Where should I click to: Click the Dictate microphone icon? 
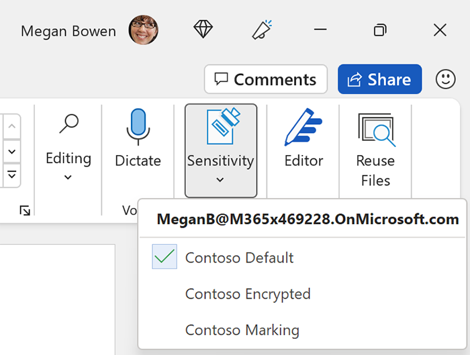point(138,128)
